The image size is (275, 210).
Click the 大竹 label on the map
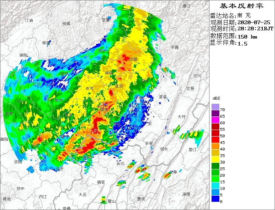click(x=182, y=116)
